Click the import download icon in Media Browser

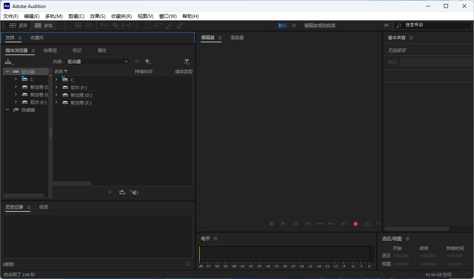8,62
